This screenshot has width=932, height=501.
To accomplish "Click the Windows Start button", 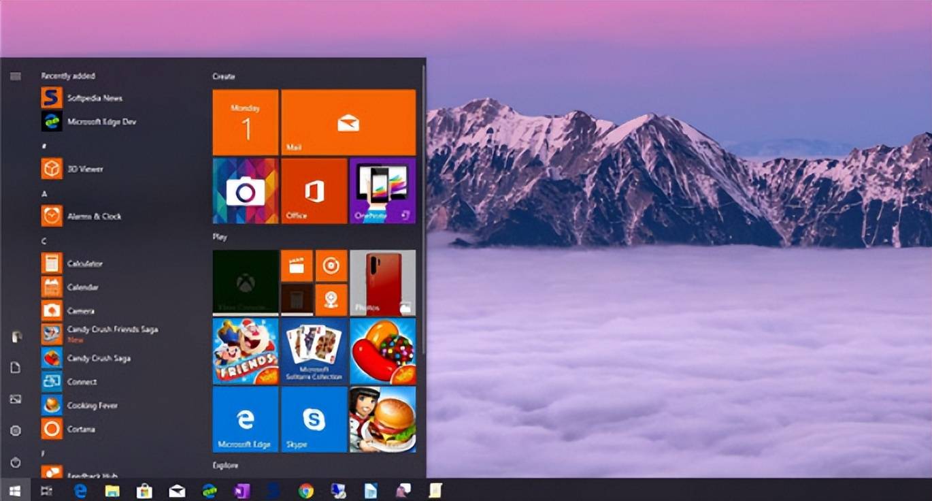I will [15, 491].
